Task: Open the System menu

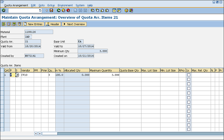Action: click(x=80, y=5)
